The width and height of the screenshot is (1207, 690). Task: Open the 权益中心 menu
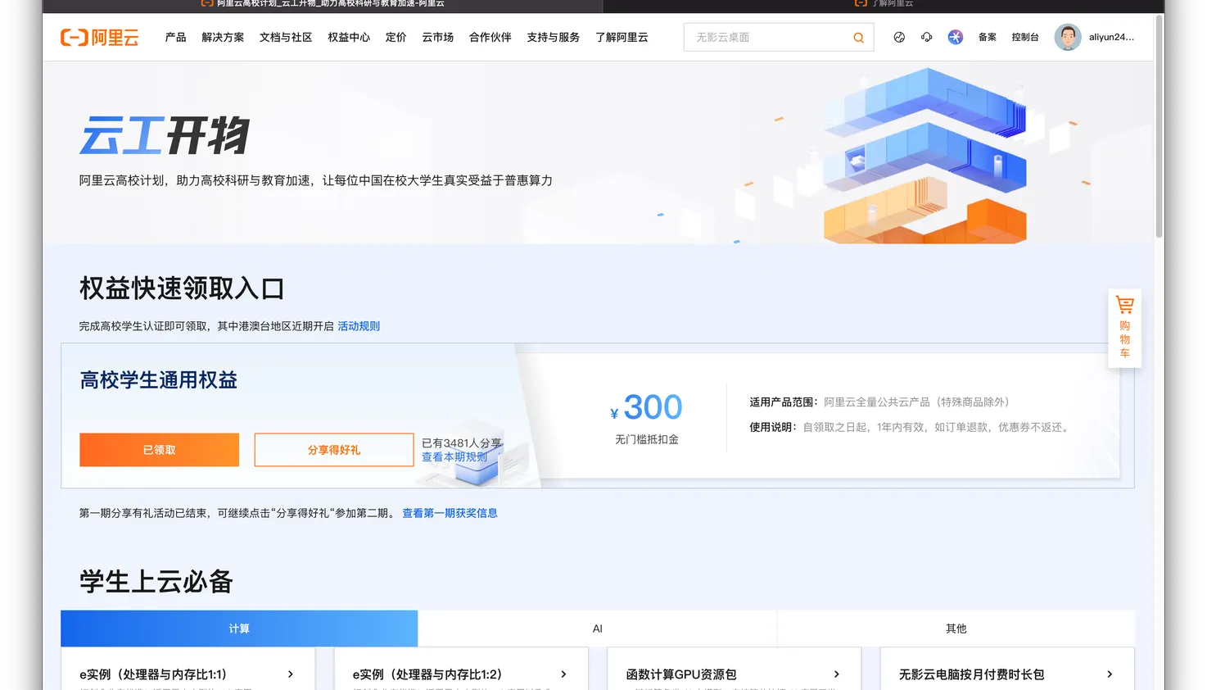click(349, 37)
